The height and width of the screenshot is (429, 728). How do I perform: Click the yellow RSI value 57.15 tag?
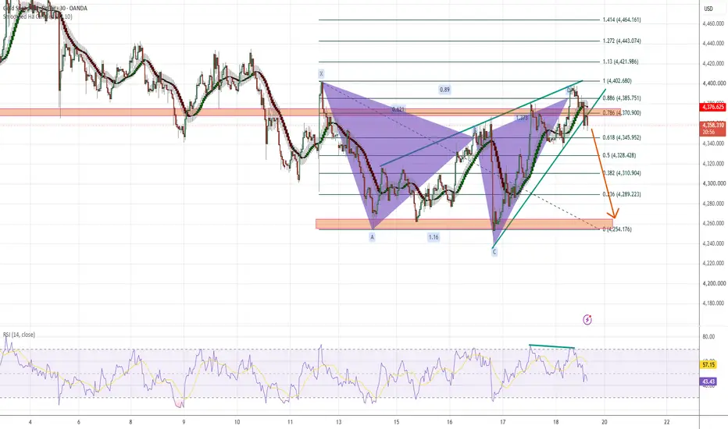pos(708,365)
